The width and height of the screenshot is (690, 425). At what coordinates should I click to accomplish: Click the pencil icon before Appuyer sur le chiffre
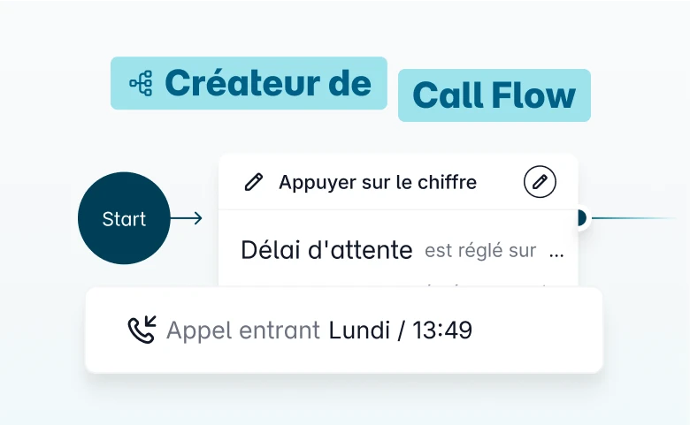[253, 182]
